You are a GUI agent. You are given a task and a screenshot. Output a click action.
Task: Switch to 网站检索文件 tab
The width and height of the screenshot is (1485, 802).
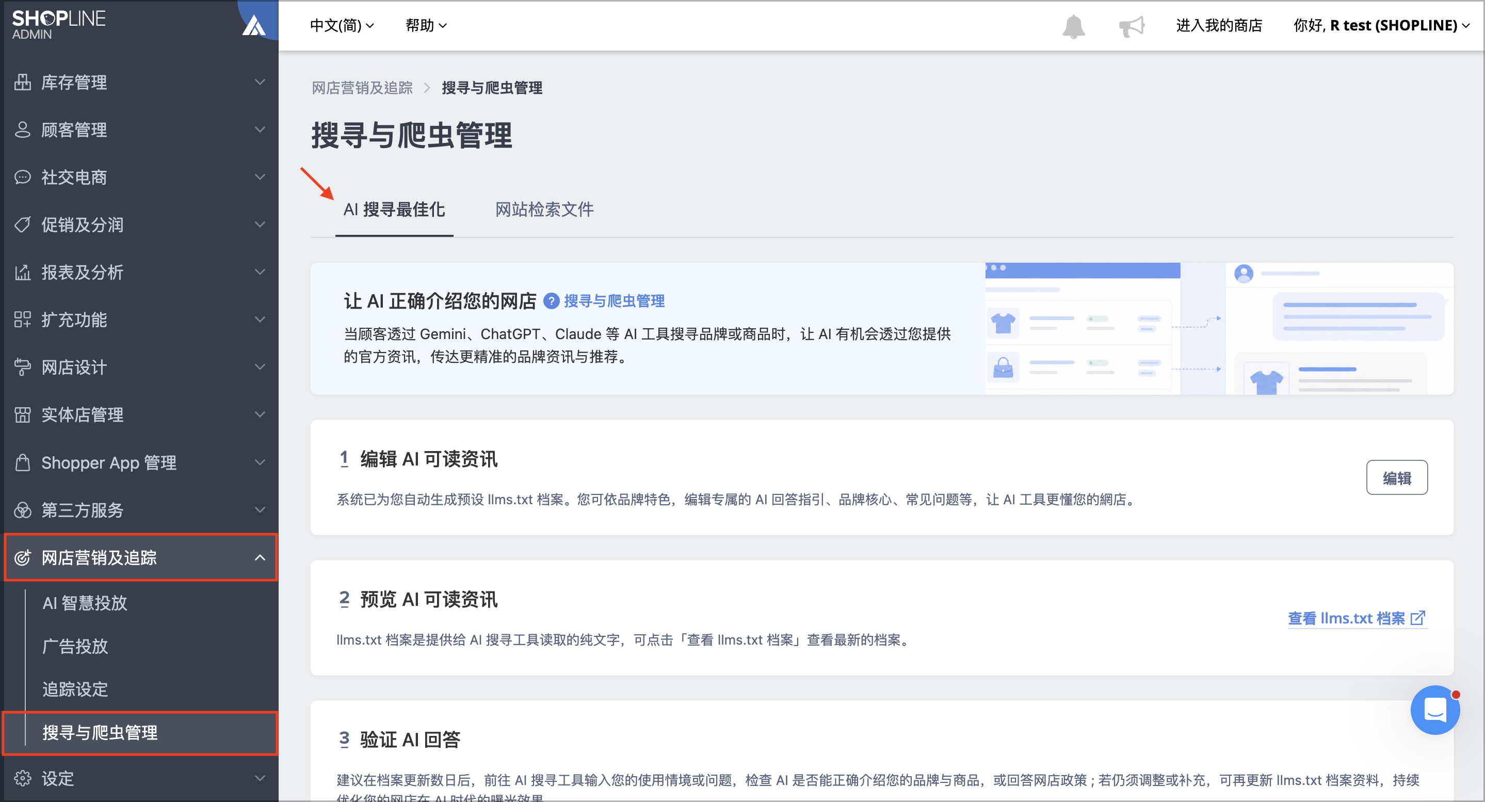(544, 210)
